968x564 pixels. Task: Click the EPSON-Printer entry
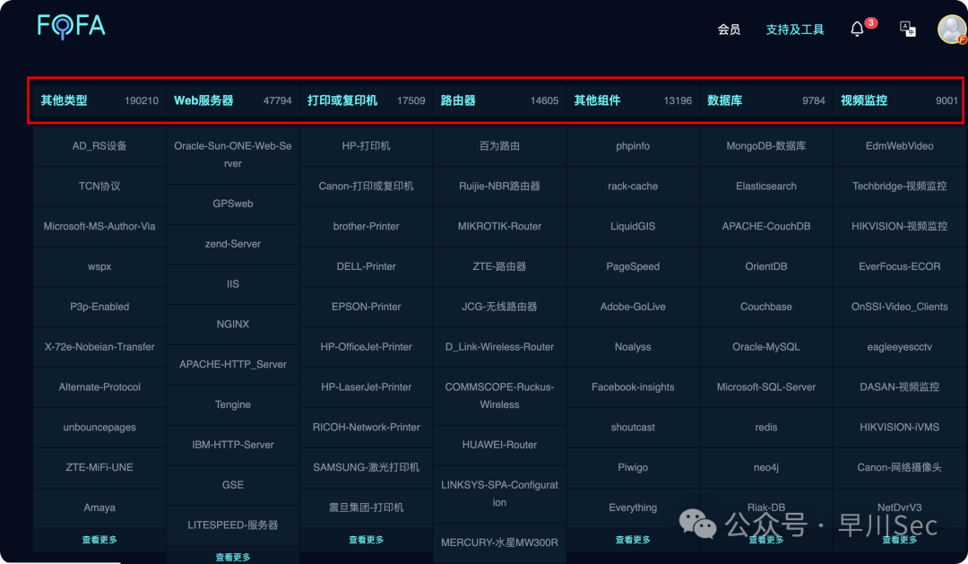point(366,307)
